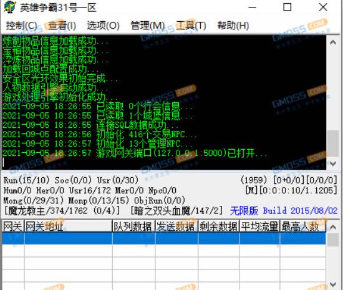Click the log panel scrollbar thumb

(x=333, y=143)
